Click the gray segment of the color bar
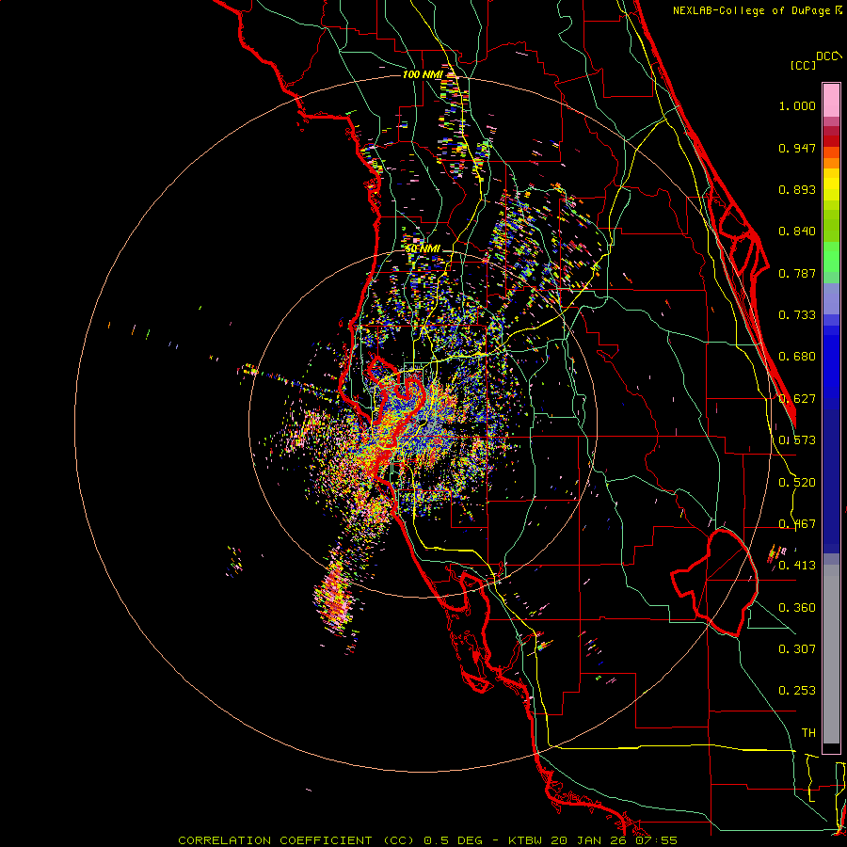This screenshot has width=847, height=847. [831, 654]
